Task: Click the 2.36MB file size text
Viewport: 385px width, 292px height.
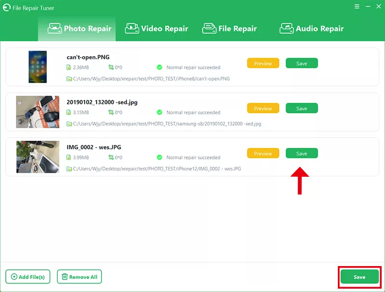Action: point(81,67)
